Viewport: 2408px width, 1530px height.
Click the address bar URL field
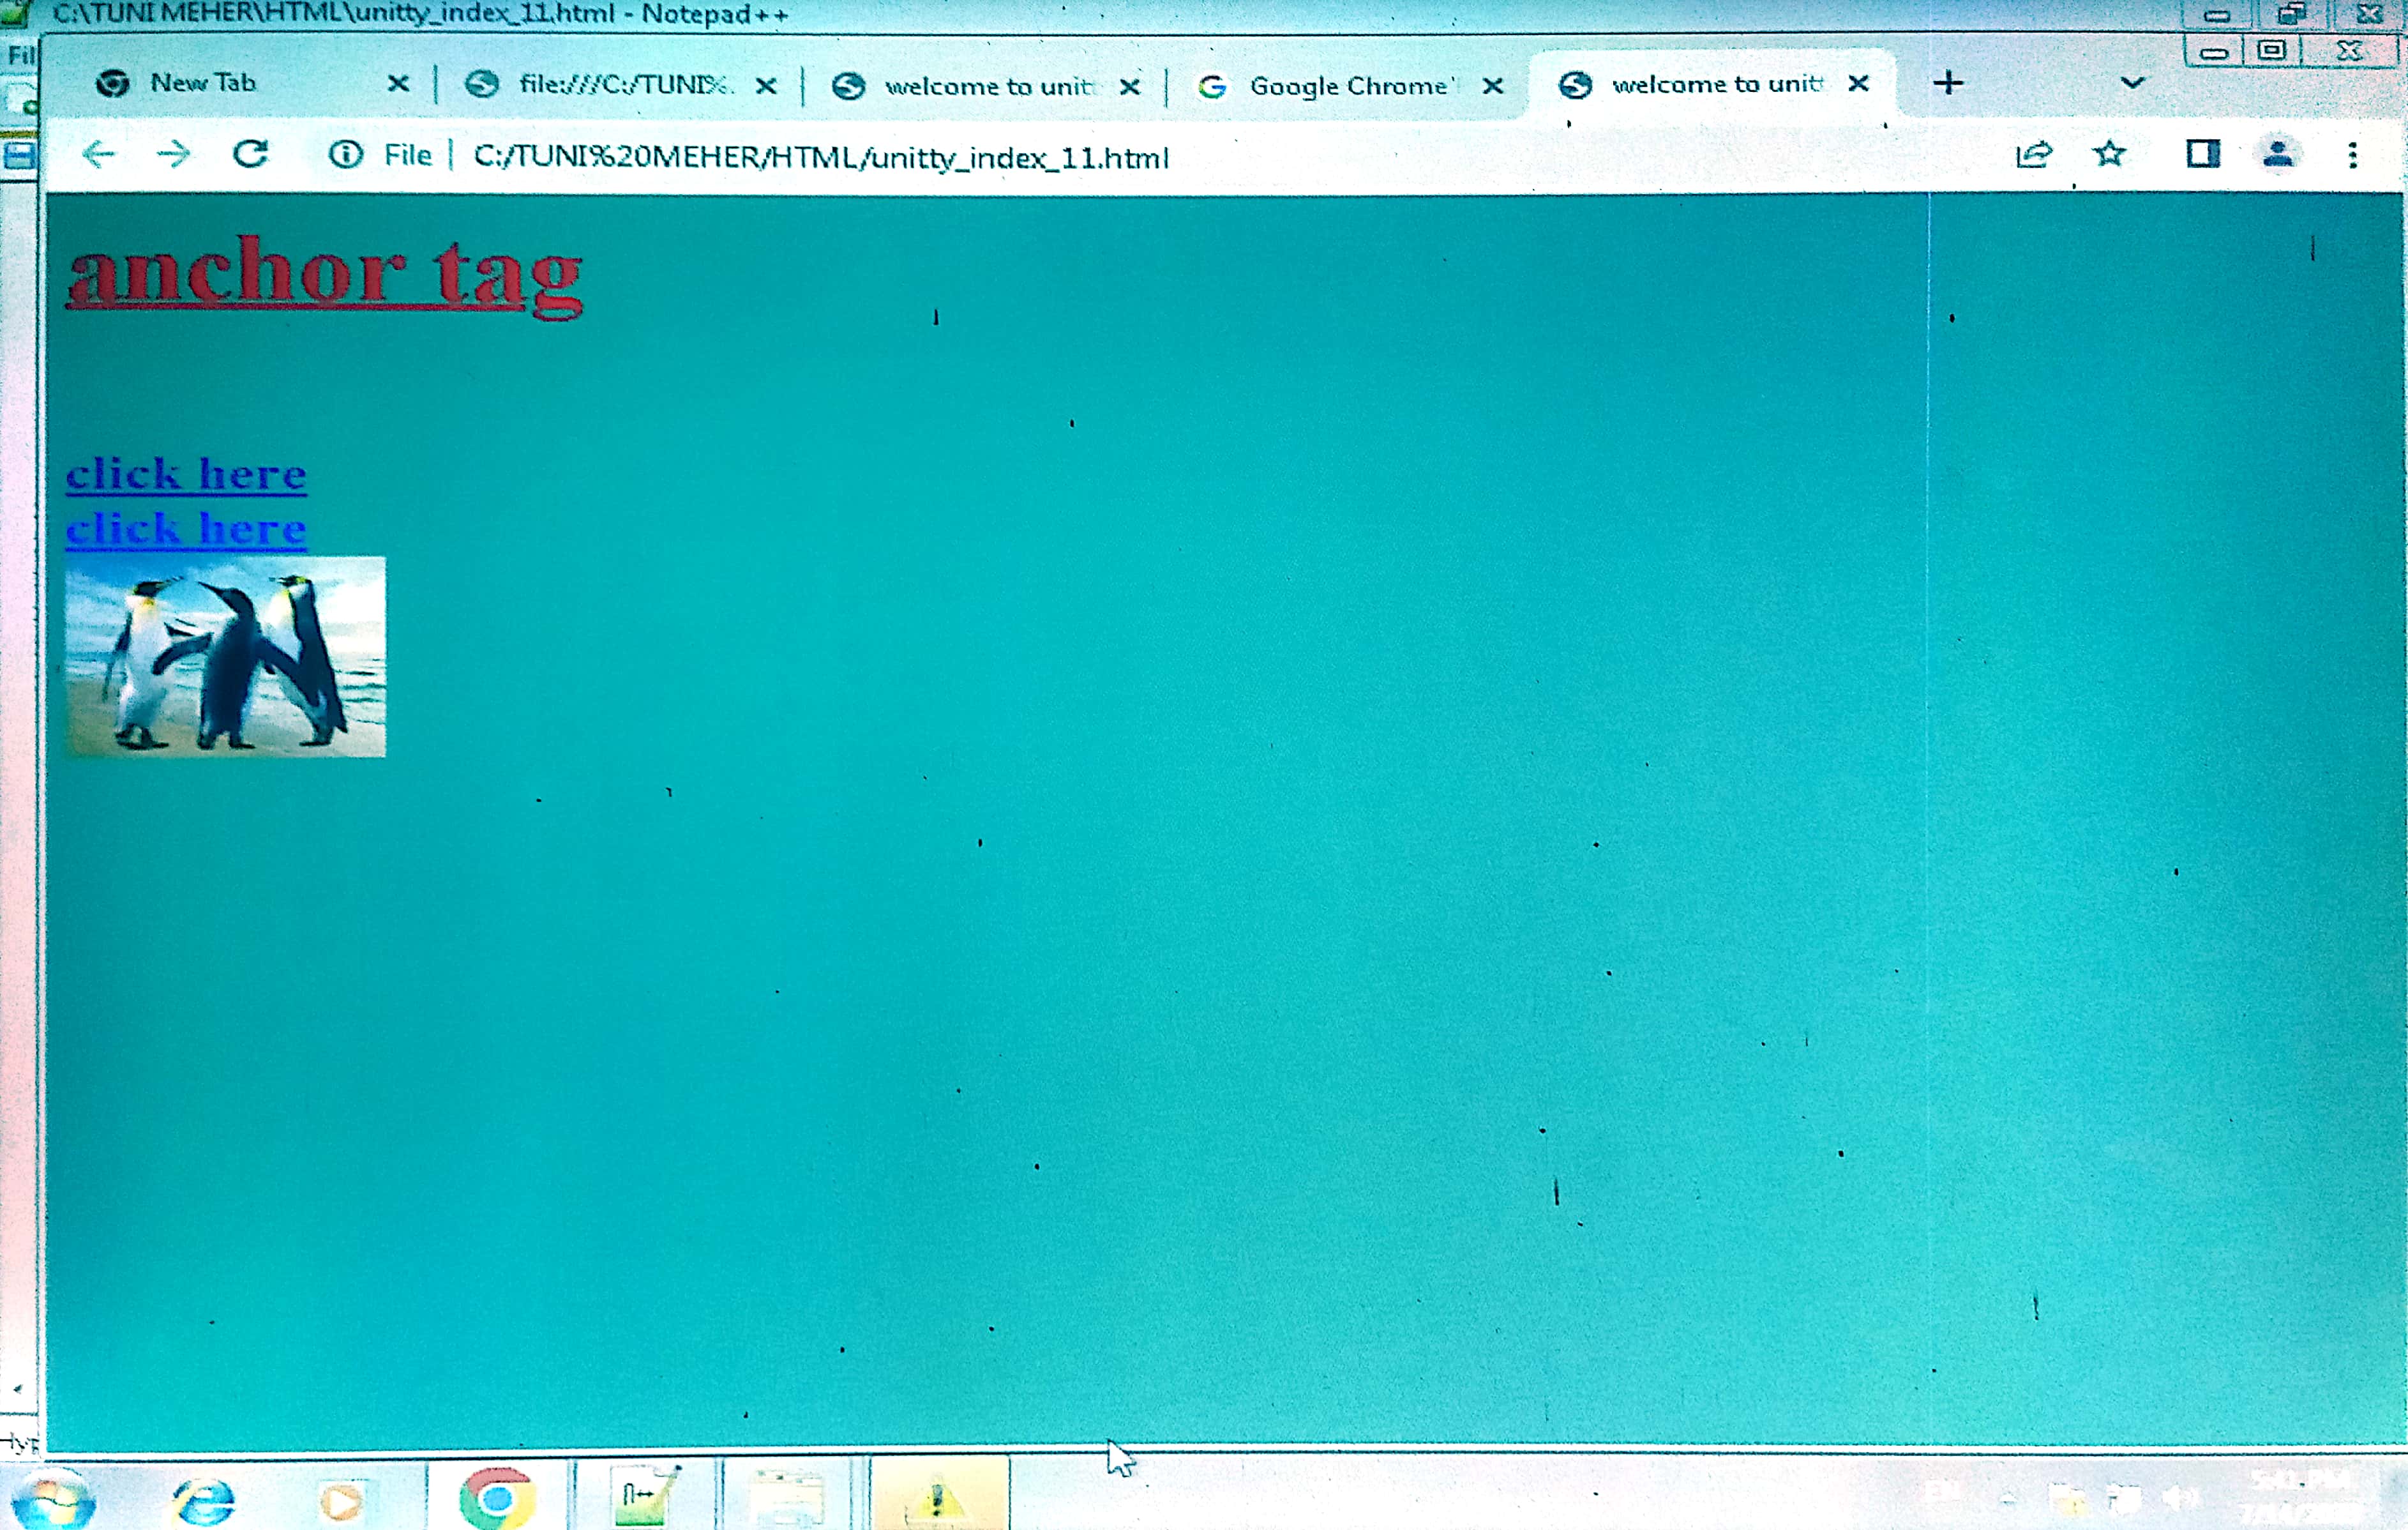820,157
